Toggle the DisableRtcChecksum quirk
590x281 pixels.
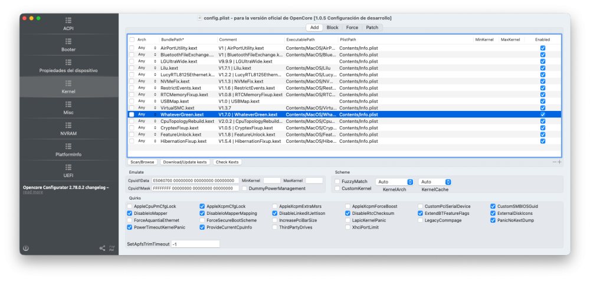coord(348,213)
